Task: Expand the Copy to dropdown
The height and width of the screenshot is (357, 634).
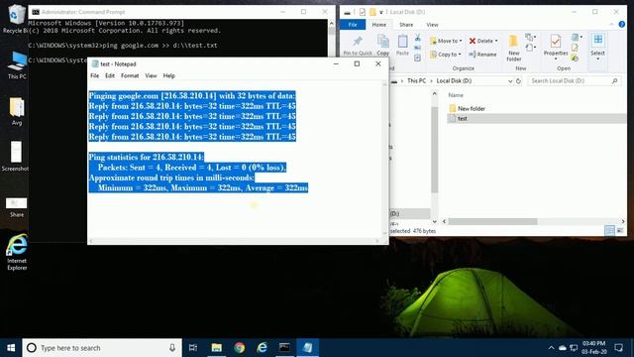Action: pyautogui.click(x=446, y=55)
